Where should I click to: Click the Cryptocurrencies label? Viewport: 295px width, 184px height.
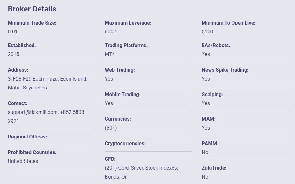[x=125, y=143]
